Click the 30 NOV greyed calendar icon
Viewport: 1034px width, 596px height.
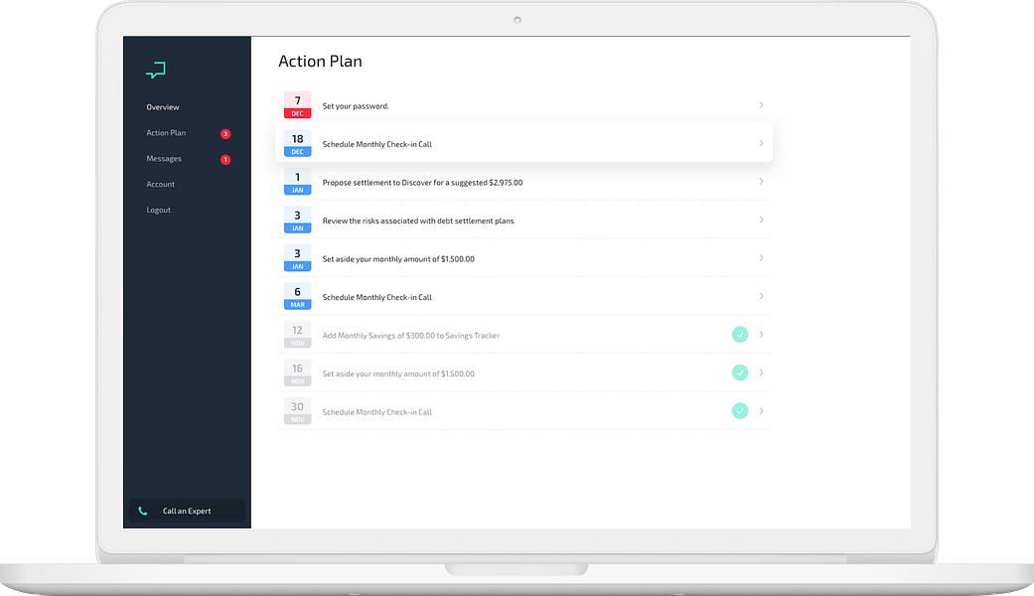pyautogui.click(x=297, y=411)
